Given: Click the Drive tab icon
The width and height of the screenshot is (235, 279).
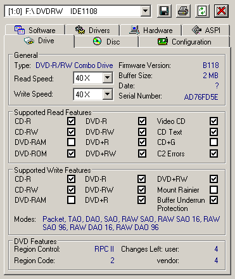Looking at the screenshot, I should [x=29, y=41].
